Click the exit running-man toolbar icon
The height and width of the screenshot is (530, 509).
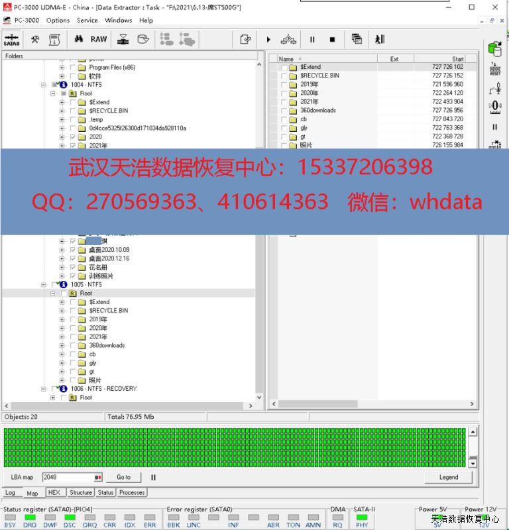click(x=379, y=40)
